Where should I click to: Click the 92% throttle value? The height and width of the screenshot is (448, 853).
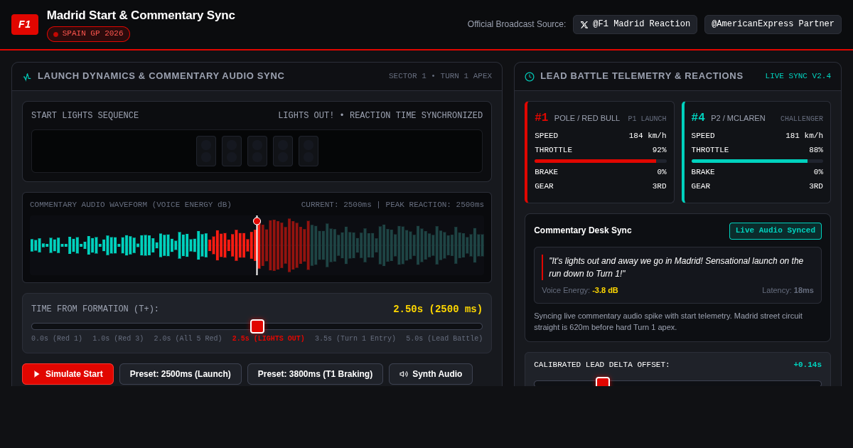(660, 150)
